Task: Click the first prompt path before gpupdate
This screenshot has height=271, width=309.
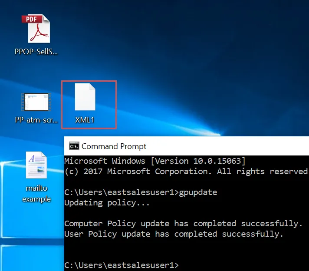Action: coord(121,192)
